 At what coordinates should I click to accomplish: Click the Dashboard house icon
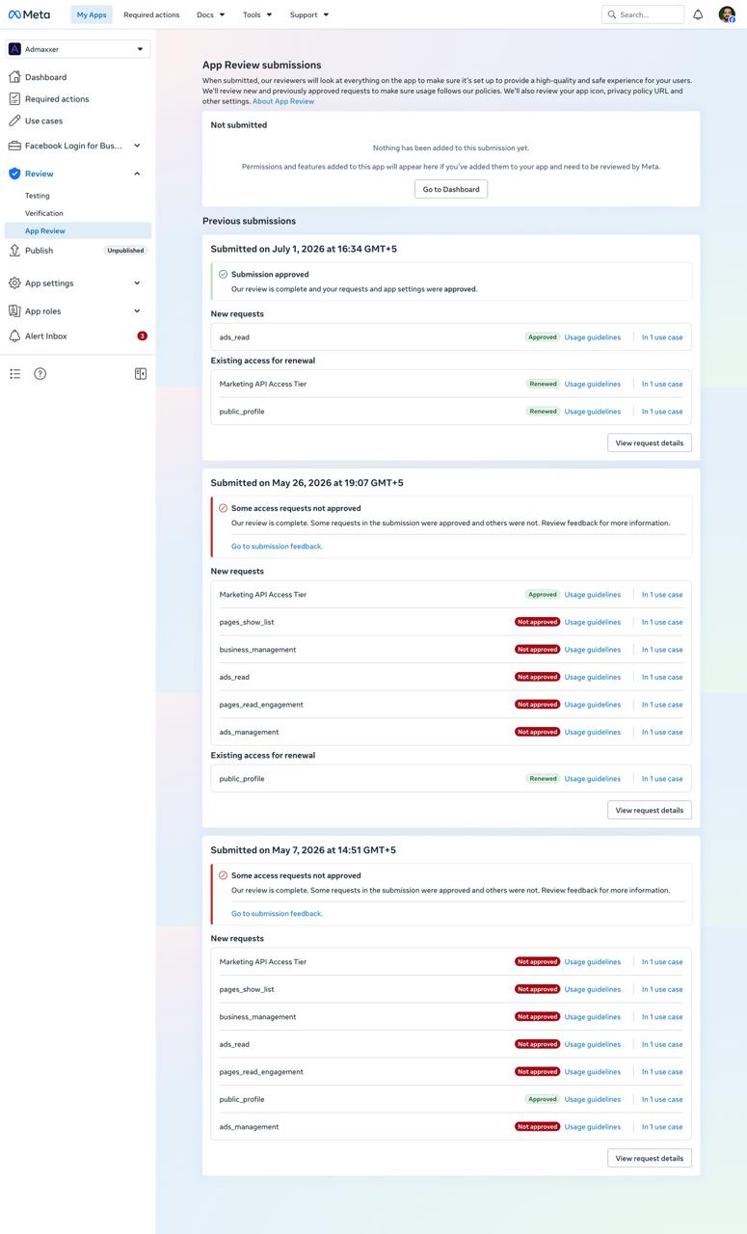pyautogui.click(x=14, y=77)
